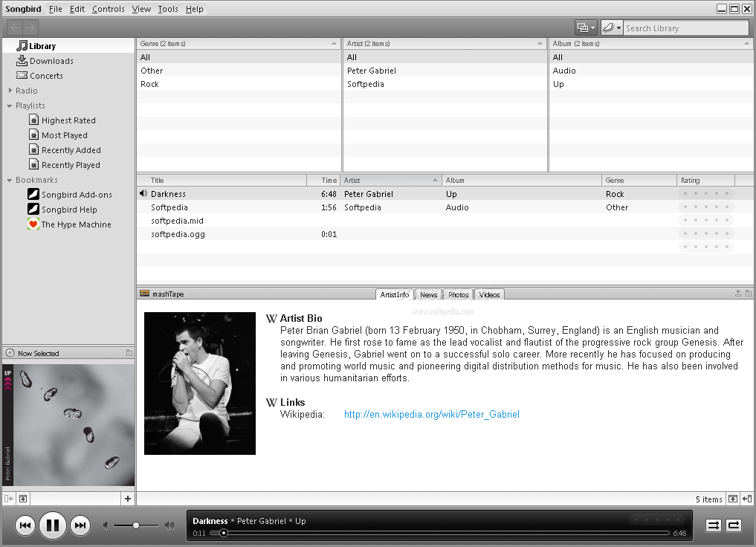Select the Darkness track row
The height and width of the screenshot is (547, 756).
[x=445, y=194]
